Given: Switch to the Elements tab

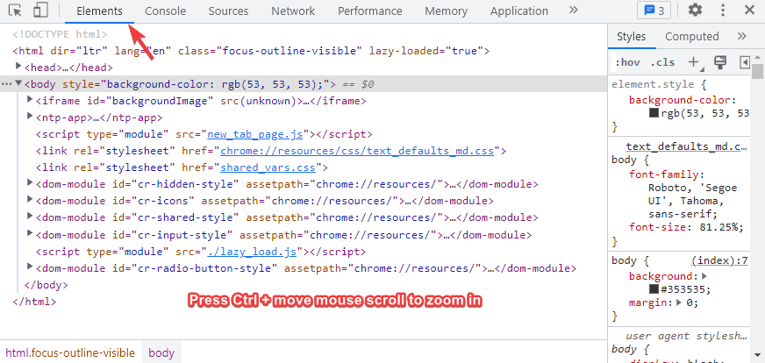Looking at the screenshot, I should (99, 11).
